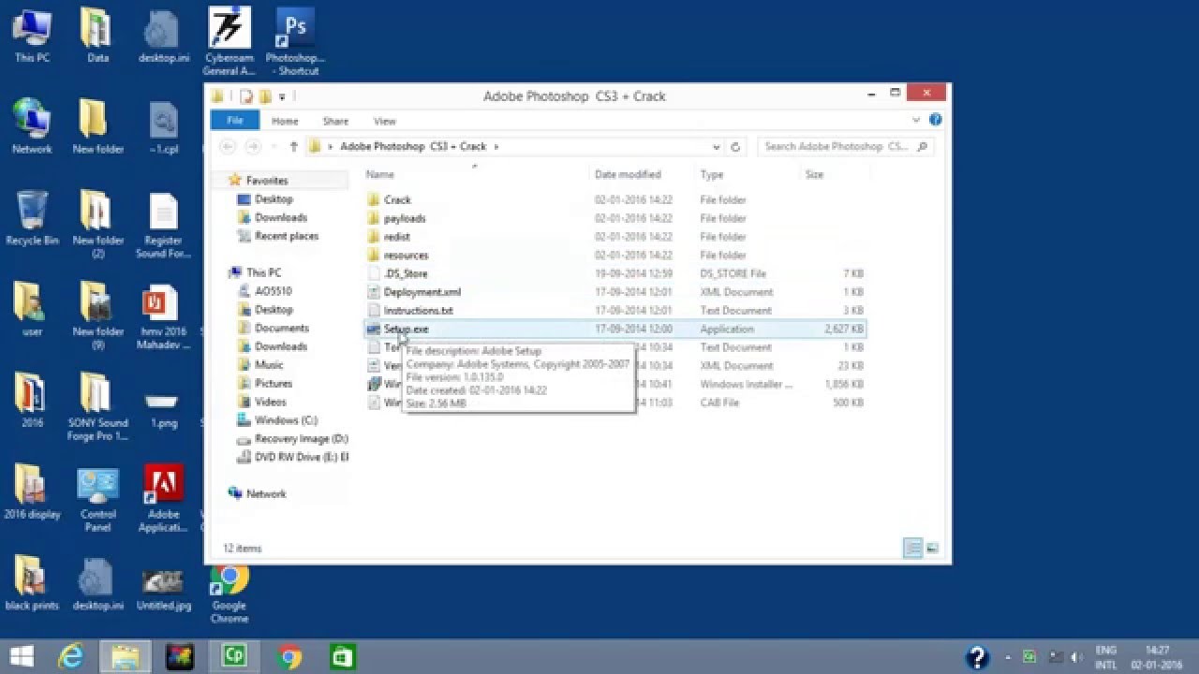This screenshot has height=674, width=1199.
Task: Open volume control in system tray
Action: pos(1076,656)
